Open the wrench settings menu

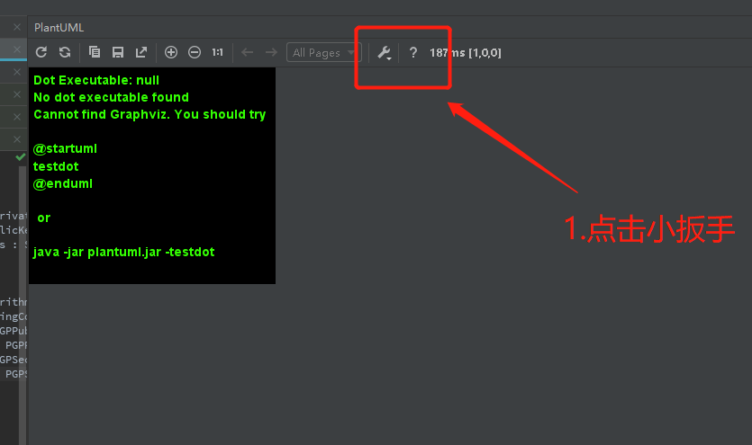pyautogui.click(x=385, y=53)
